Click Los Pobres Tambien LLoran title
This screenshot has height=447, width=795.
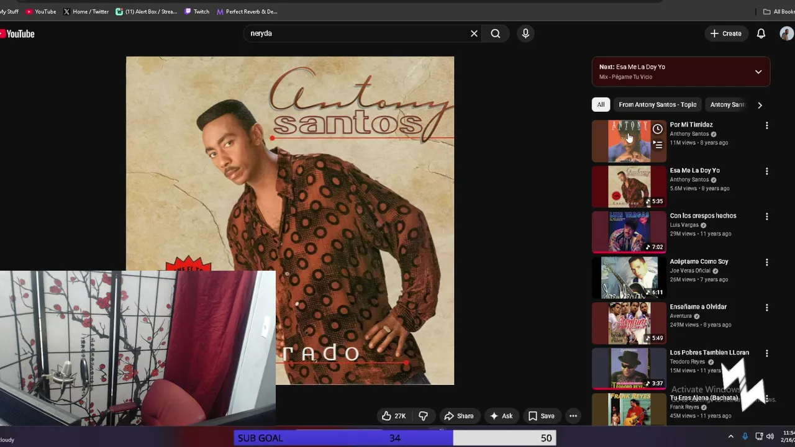pos(709,352)
